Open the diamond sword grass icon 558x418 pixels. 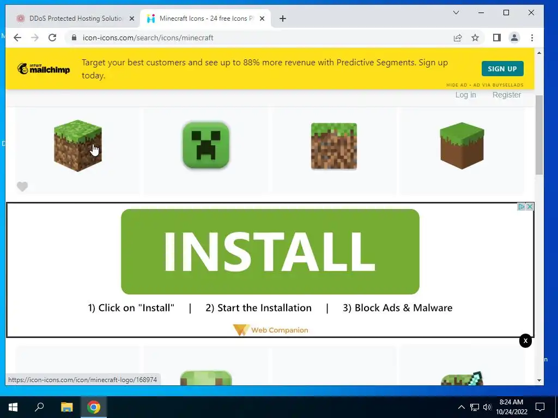point(462,378)
